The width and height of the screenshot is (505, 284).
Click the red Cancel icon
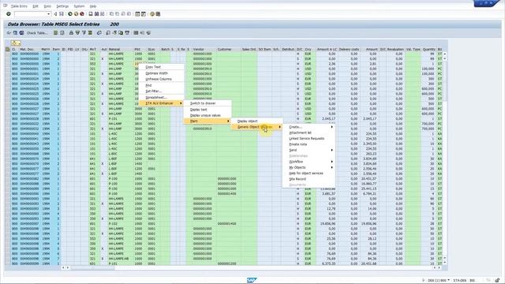point(82,14)
